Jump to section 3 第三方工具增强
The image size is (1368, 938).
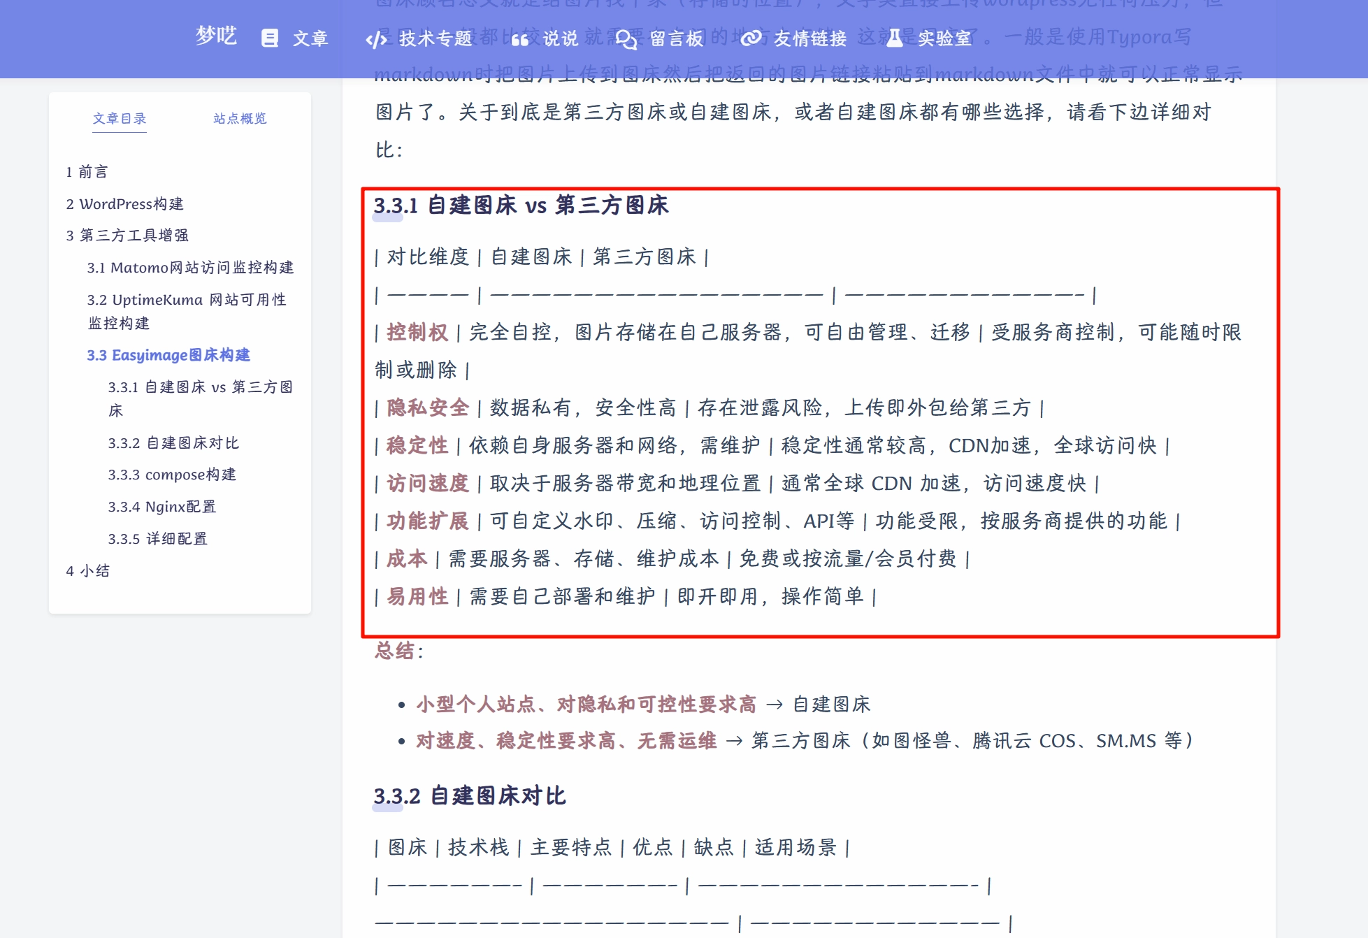[x=127, y=236]
